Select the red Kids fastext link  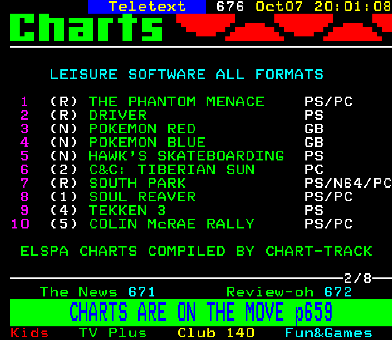pos(30,333)
